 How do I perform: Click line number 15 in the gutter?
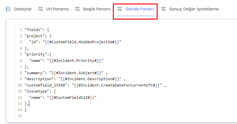click(x=20, y=116)
